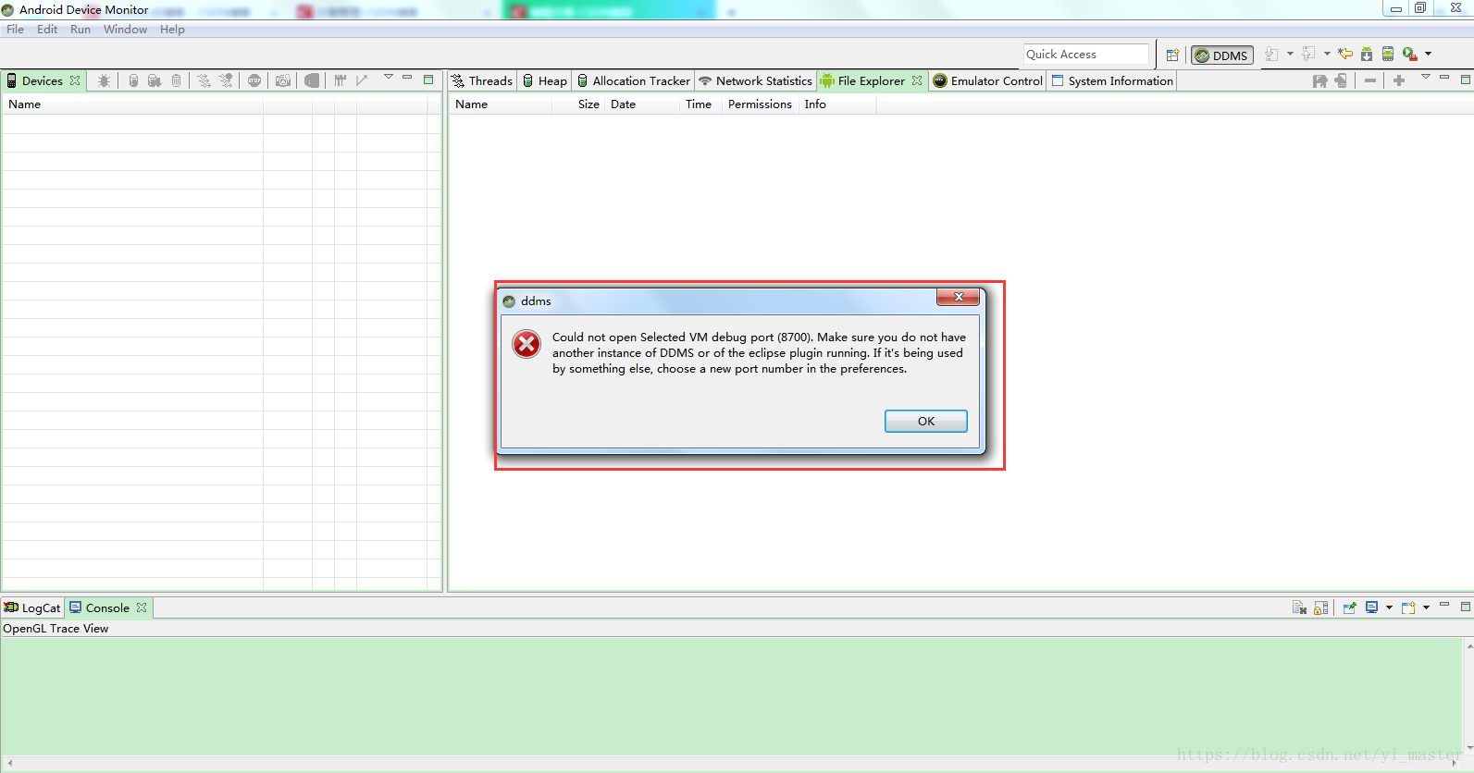Viewport: 1474px width, 773px height.
Task: Click Display Selected Console icon
Action: click(x=1371, y=607)
